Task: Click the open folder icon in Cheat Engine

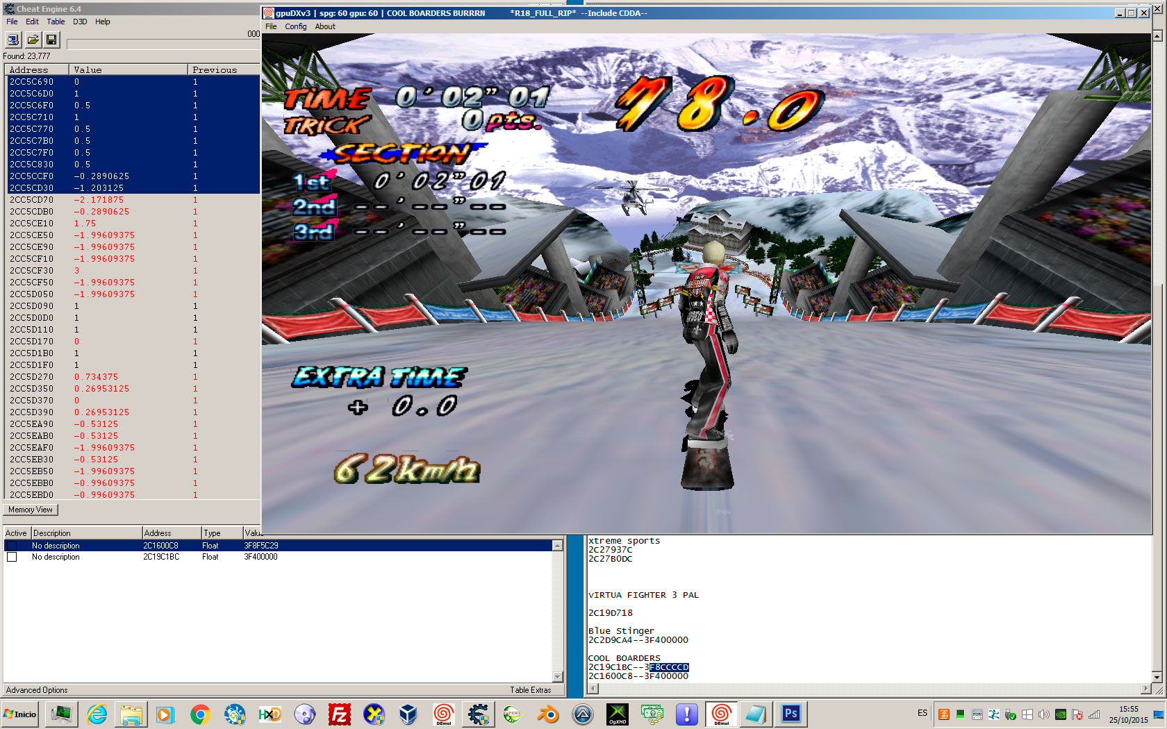Action: tap(33, 40)
